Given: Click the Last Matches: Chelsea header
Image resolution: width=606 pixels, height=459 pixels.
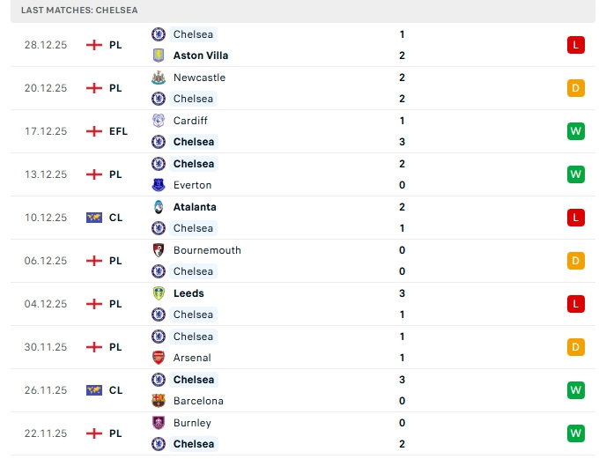Looking at the screenshot, I should coord(79,10).
